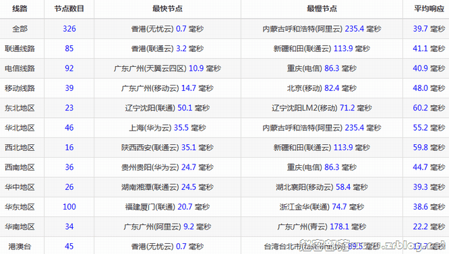Click the 广东广州(天翼云四区) 10.9 毫秒 cell
This screenshot has width=449, height=254.
[167, 68]
